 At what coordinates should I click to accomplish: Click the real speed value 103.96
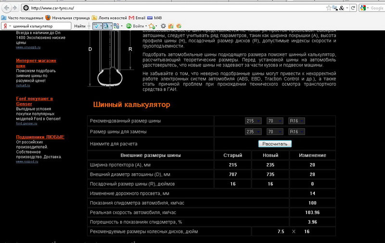[x=312, y=213]
